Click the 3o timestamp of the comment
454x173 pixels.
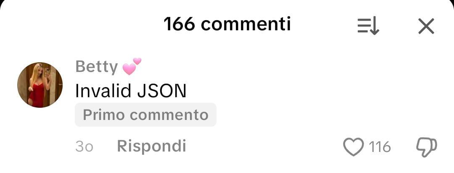[84, 147]
